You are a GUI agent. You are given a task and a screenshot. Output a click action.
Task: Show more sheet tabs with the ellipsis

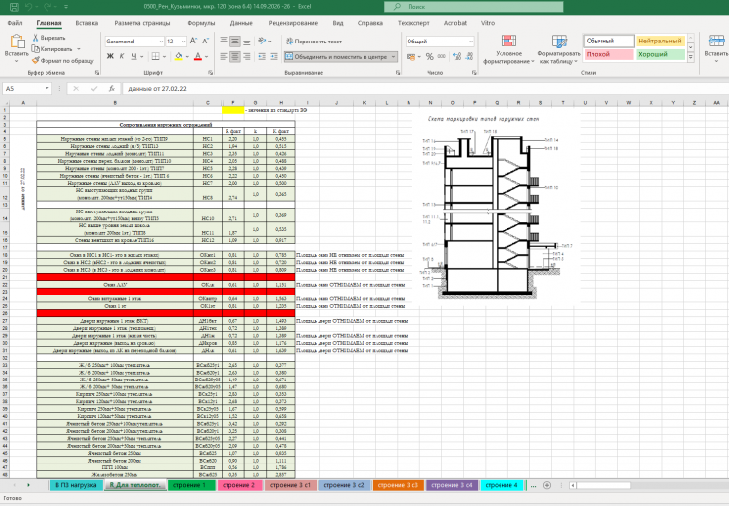pyautogui.click(x=533, y=485)
